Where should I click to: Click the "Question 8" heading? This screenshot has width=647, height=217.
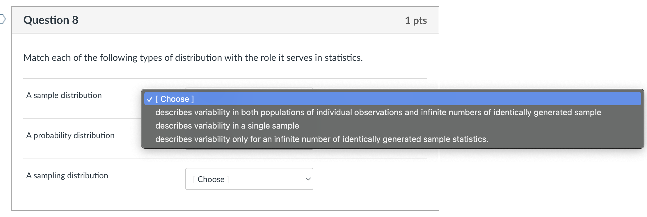coord(51,20)
